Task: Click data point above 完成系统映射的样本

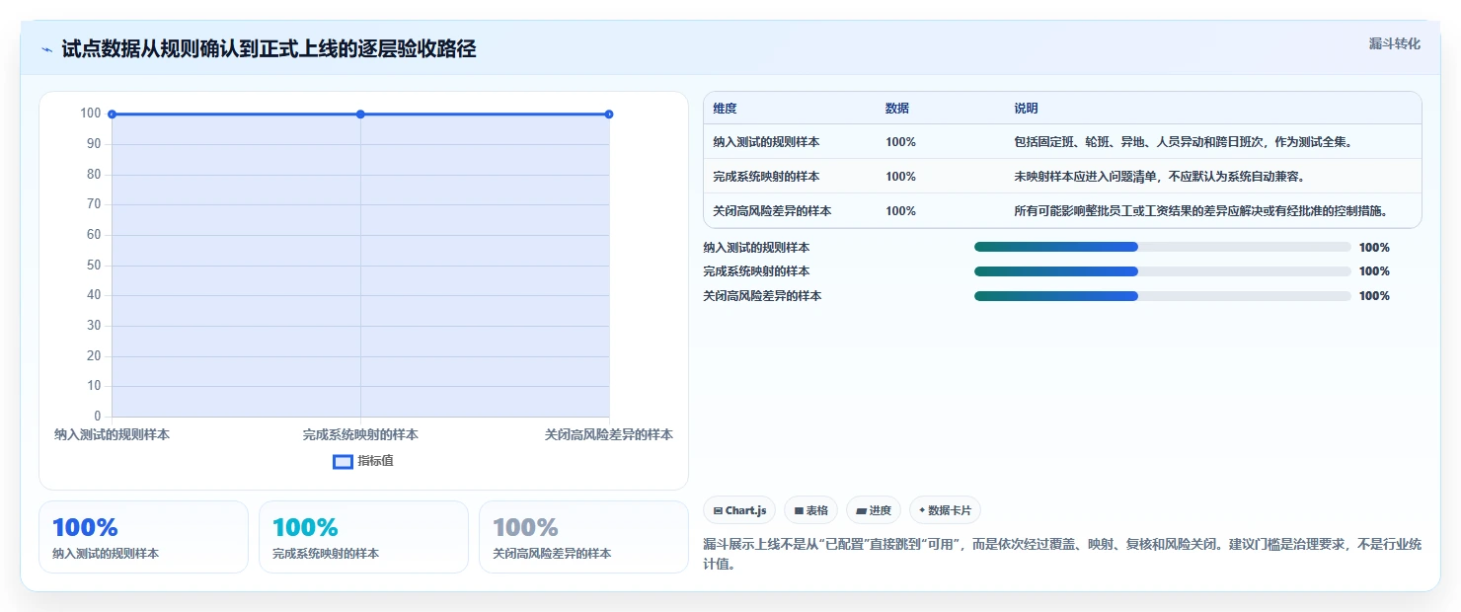Action: (360, 115)
